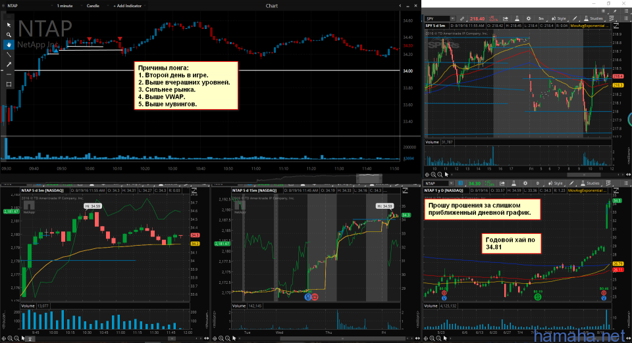632x343 pixels.
Task: Select the pointer arrow tool
Action: pyautogui.click(x=9, y=25)
